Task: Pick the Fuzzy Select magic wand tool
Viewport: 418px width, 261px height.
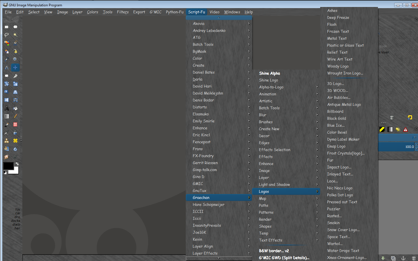Action: click(x=15, y=35)
